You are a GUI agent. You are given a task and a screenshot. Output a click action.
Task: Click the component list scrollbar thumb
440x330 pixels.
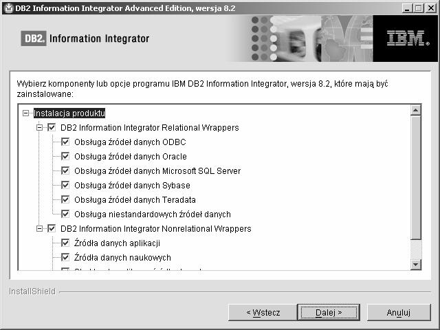(415, 177)
